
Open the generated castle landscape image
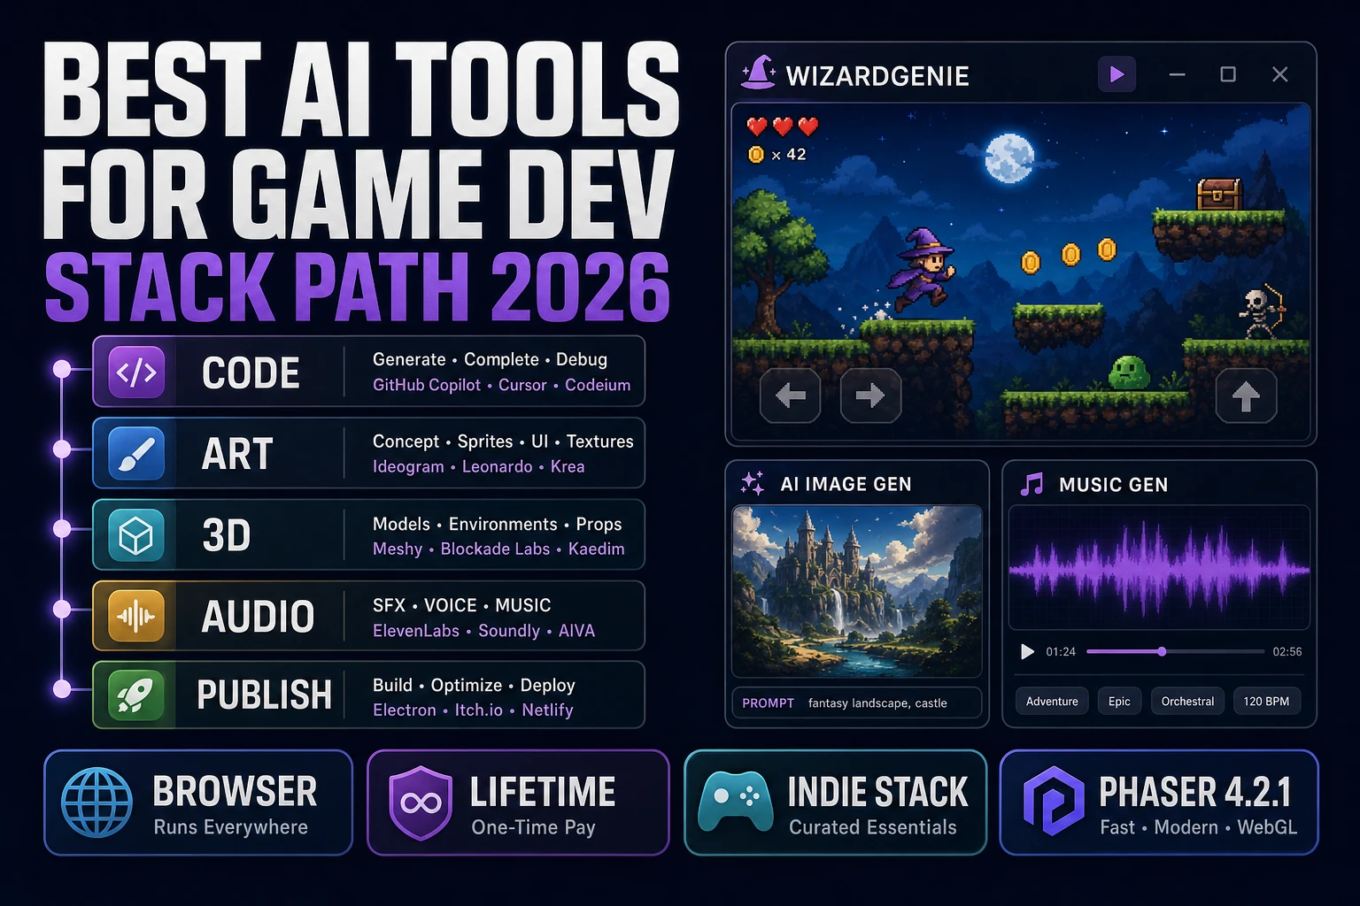(857, 591)
